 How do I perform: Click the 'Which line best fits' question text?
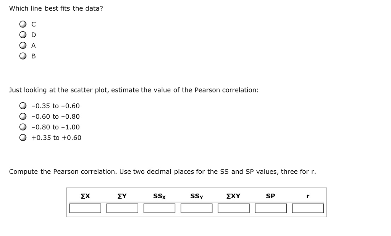(x=56, y=8)
